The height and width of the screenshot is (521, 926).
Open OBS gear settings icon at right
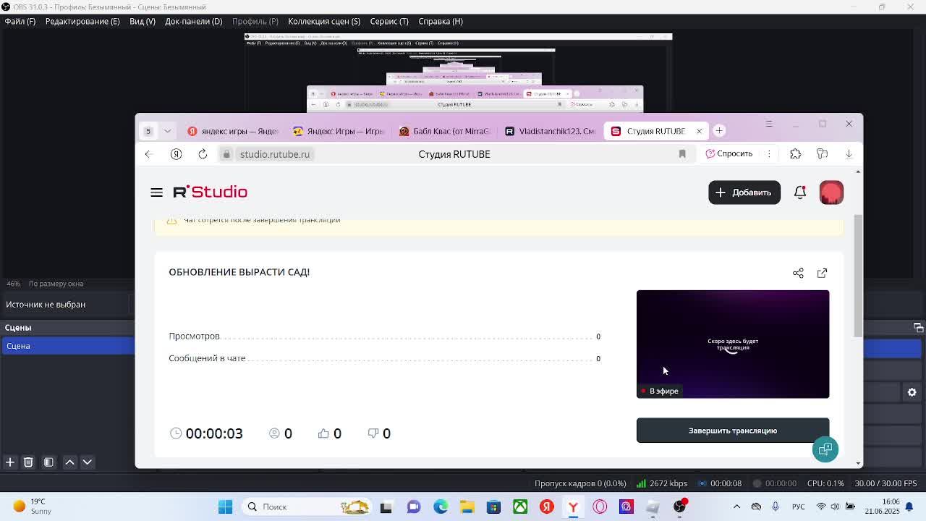coord(912,392)
